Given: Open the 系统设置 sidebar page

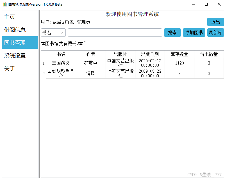Looking at the screenshot, I should [20, 56].
